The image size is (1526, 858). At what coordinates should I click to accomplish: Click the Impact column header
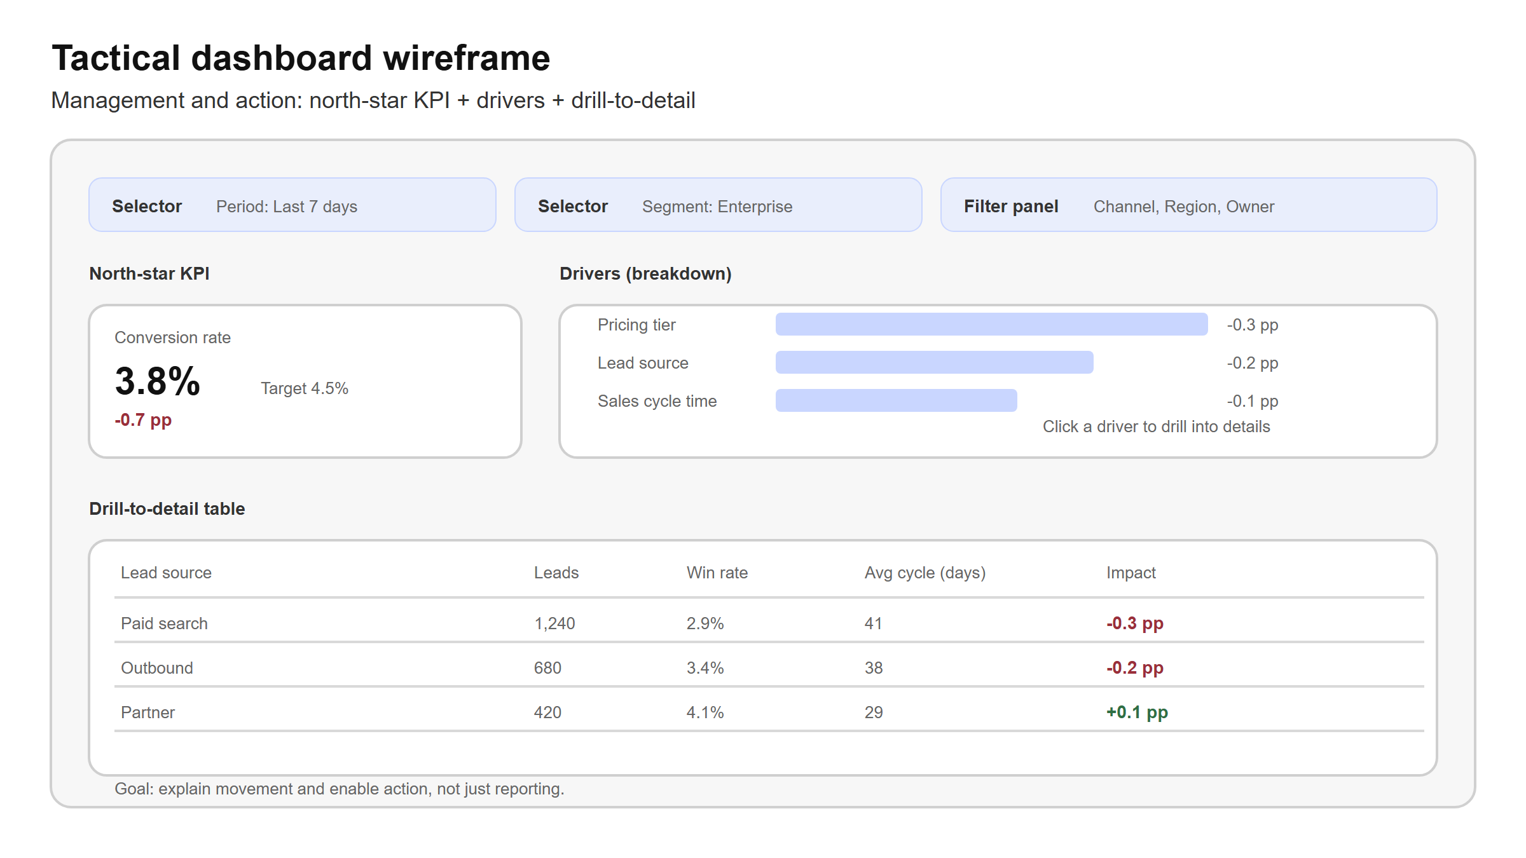pyautogui.click(x=1131, y=572)
